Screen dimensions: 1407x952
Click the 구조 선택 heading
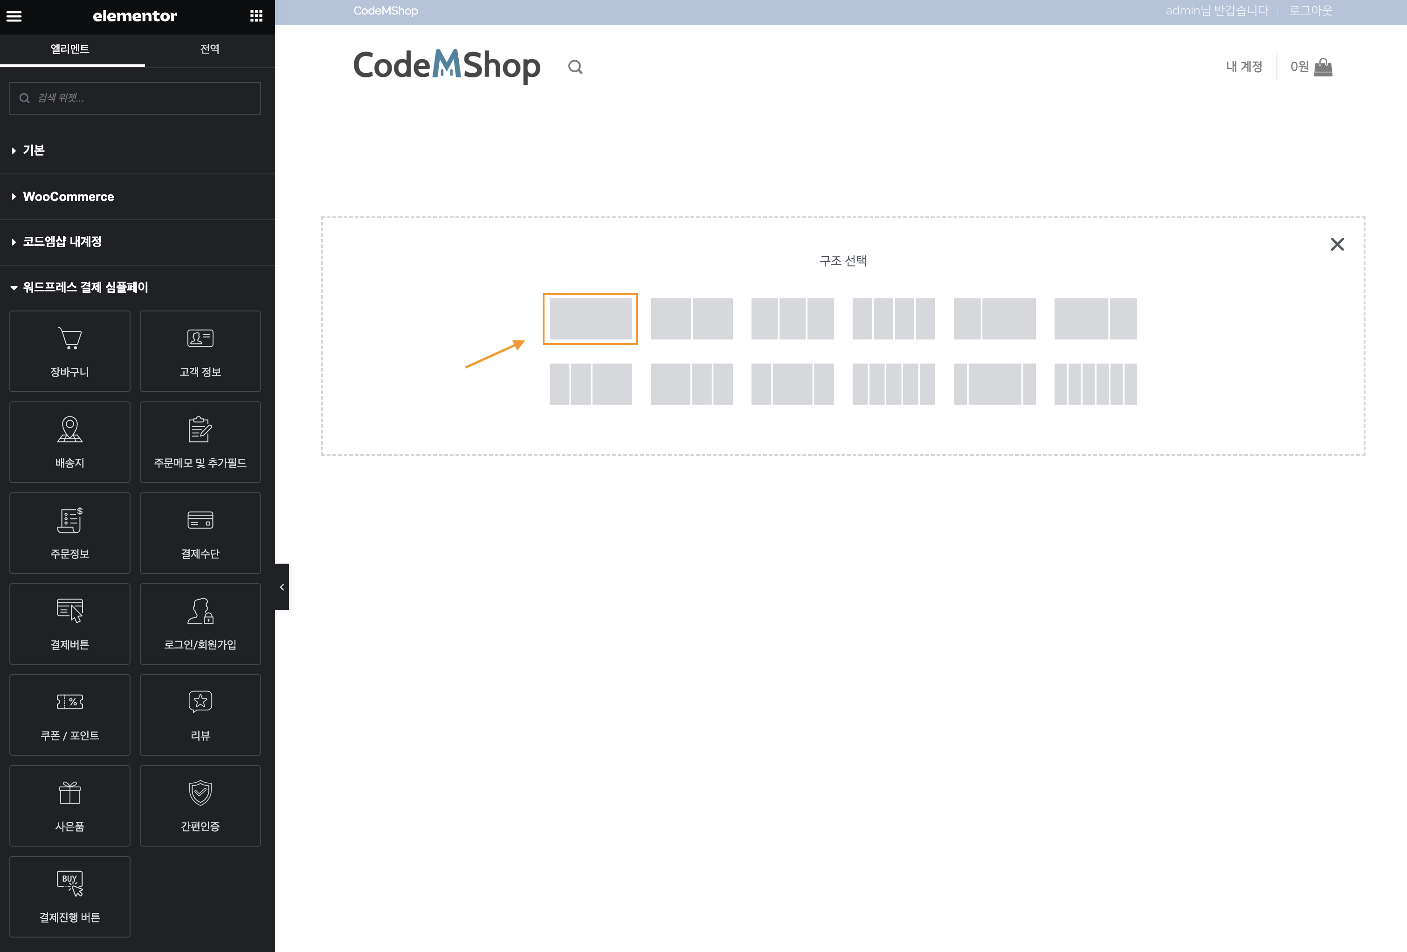point(843,261)
